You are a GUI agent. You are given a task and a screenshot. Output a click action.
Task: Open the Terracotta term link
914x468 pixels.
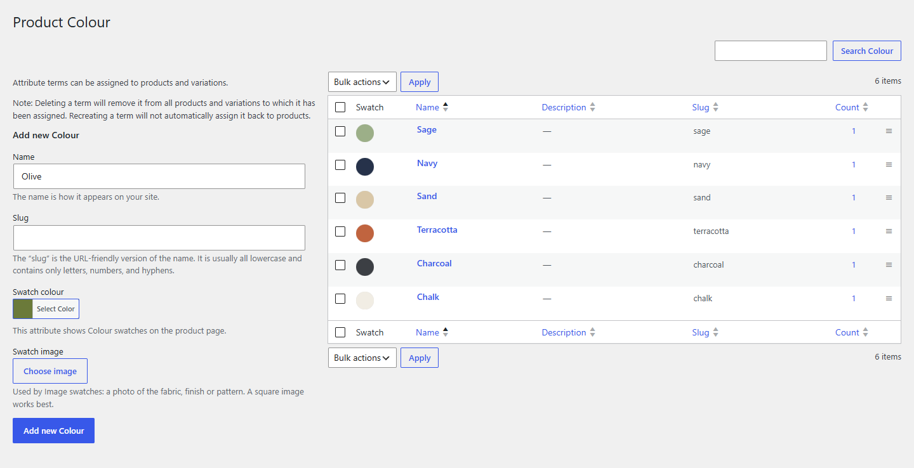coord(437,230)
